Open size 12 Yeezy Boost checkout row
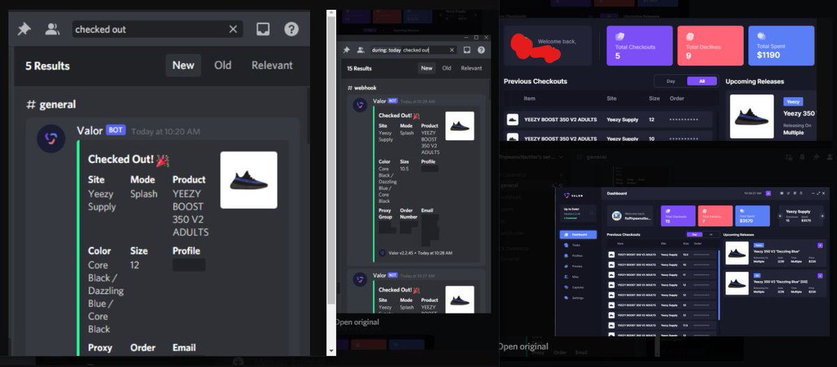 pyautogui.click(x=608, y=119)
